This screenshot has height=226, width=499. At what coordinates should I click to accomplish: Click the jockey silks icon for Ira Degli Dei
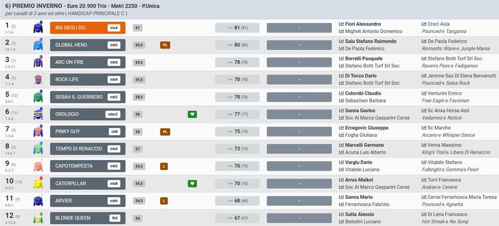[38, 27]
